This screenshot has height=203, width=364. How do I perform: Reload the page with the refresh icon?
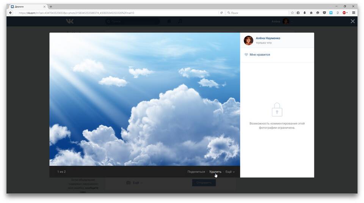pyautogui.click(x=221, y=13)
